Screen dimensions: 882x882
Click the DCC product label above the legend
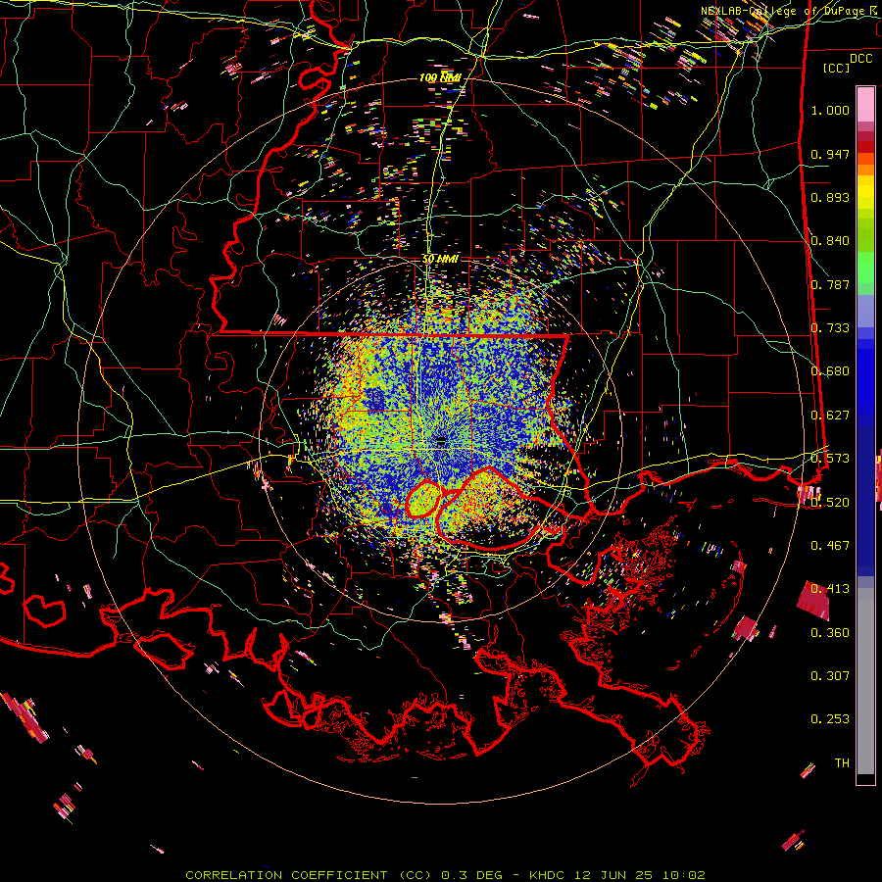(x=860, y=59)
